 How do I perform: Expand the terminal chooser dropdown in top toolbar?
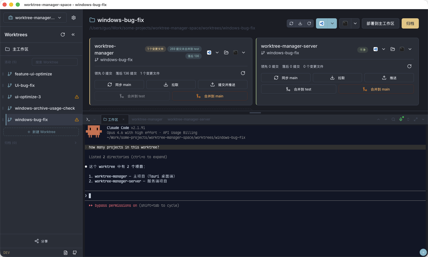[355, 23]
